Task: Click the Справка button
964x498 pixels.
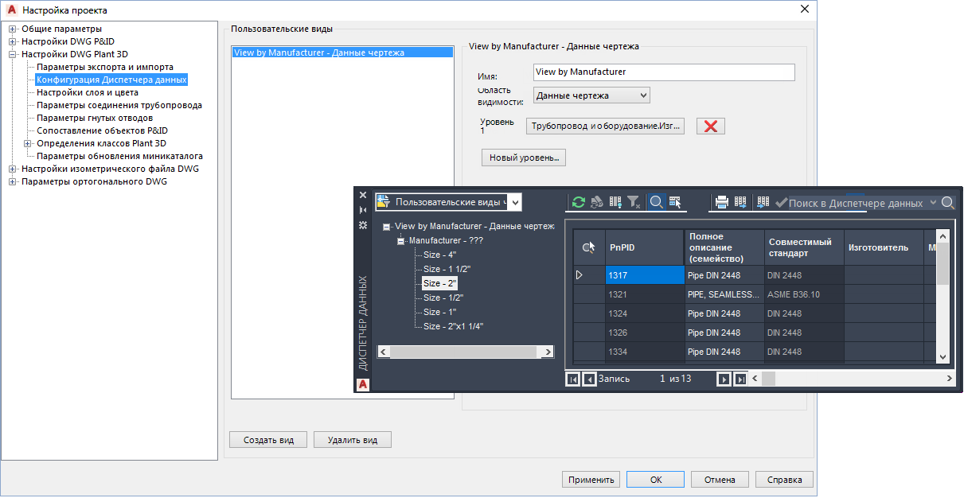Action: pos(784,480)
